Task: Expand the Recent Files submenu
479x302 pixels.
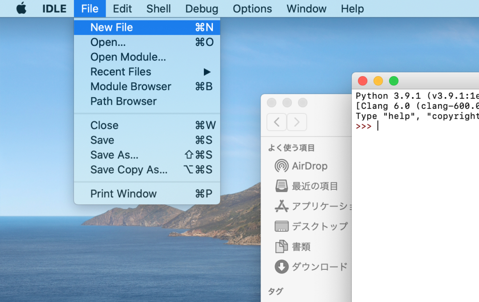Action: click(147, 72)
